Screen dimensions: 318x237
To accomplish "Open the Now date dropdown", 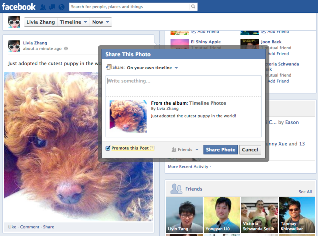I will click(x=101, y=22).
